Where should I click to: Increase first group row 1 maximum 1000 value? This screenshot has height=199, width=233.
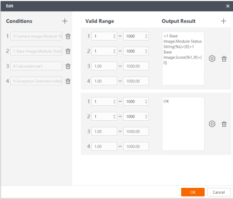click(x=146, y=35)
